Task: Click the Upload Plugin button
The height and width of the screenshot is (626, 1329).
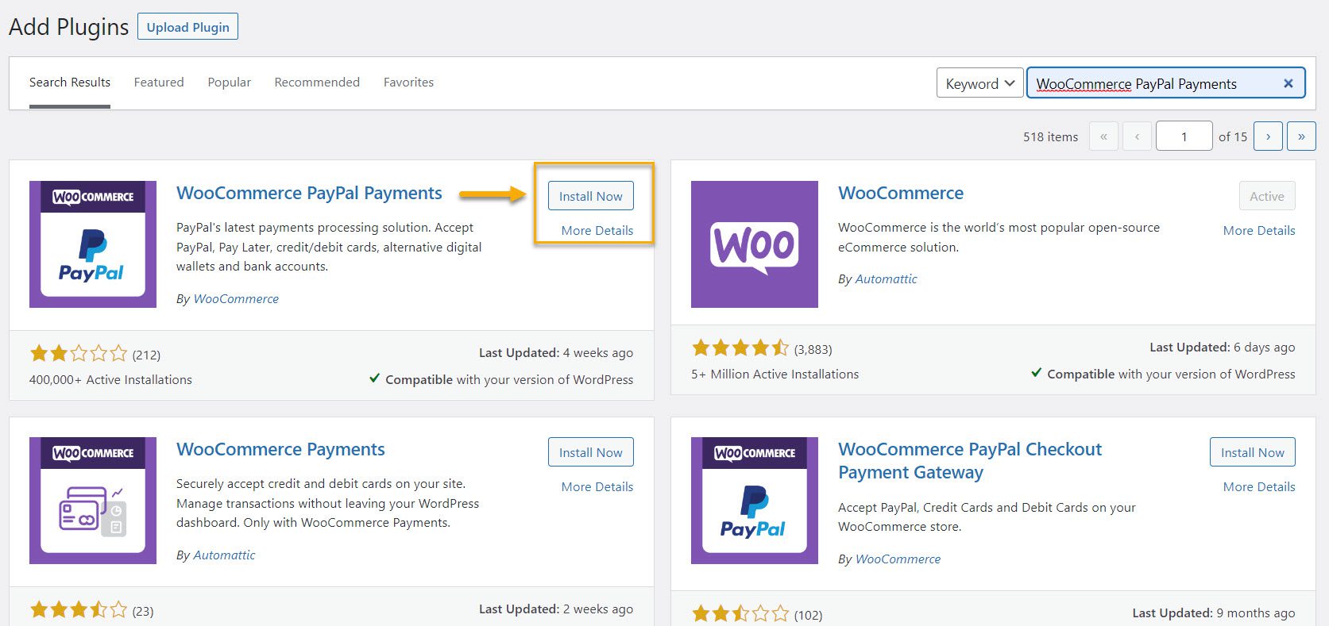Action: (187, 27)
